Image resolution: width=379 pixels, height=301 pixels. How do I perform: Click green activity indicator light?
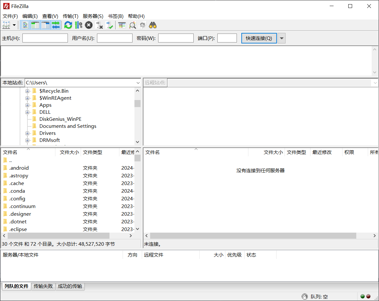[x=362, y=297]
